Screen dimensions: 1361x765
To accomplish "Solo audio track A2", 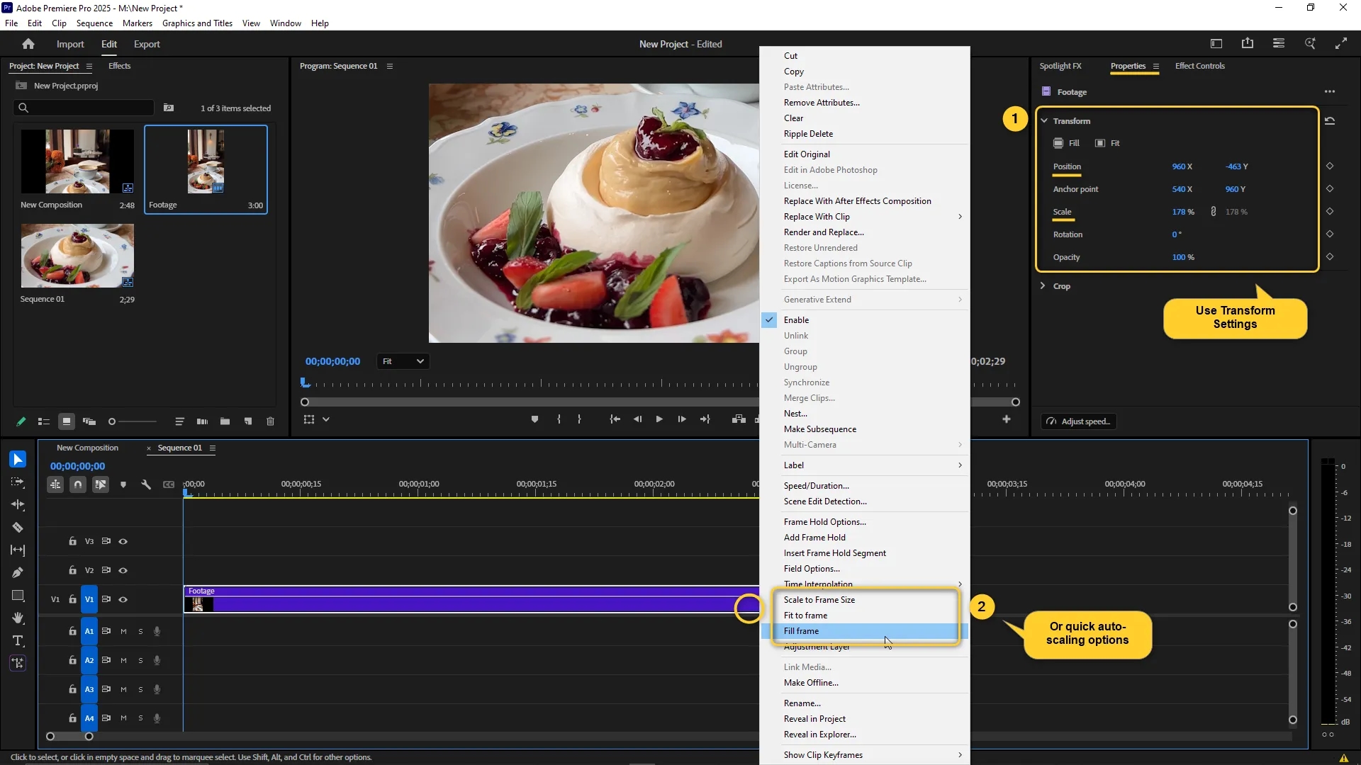I will [x=140, y=660].
